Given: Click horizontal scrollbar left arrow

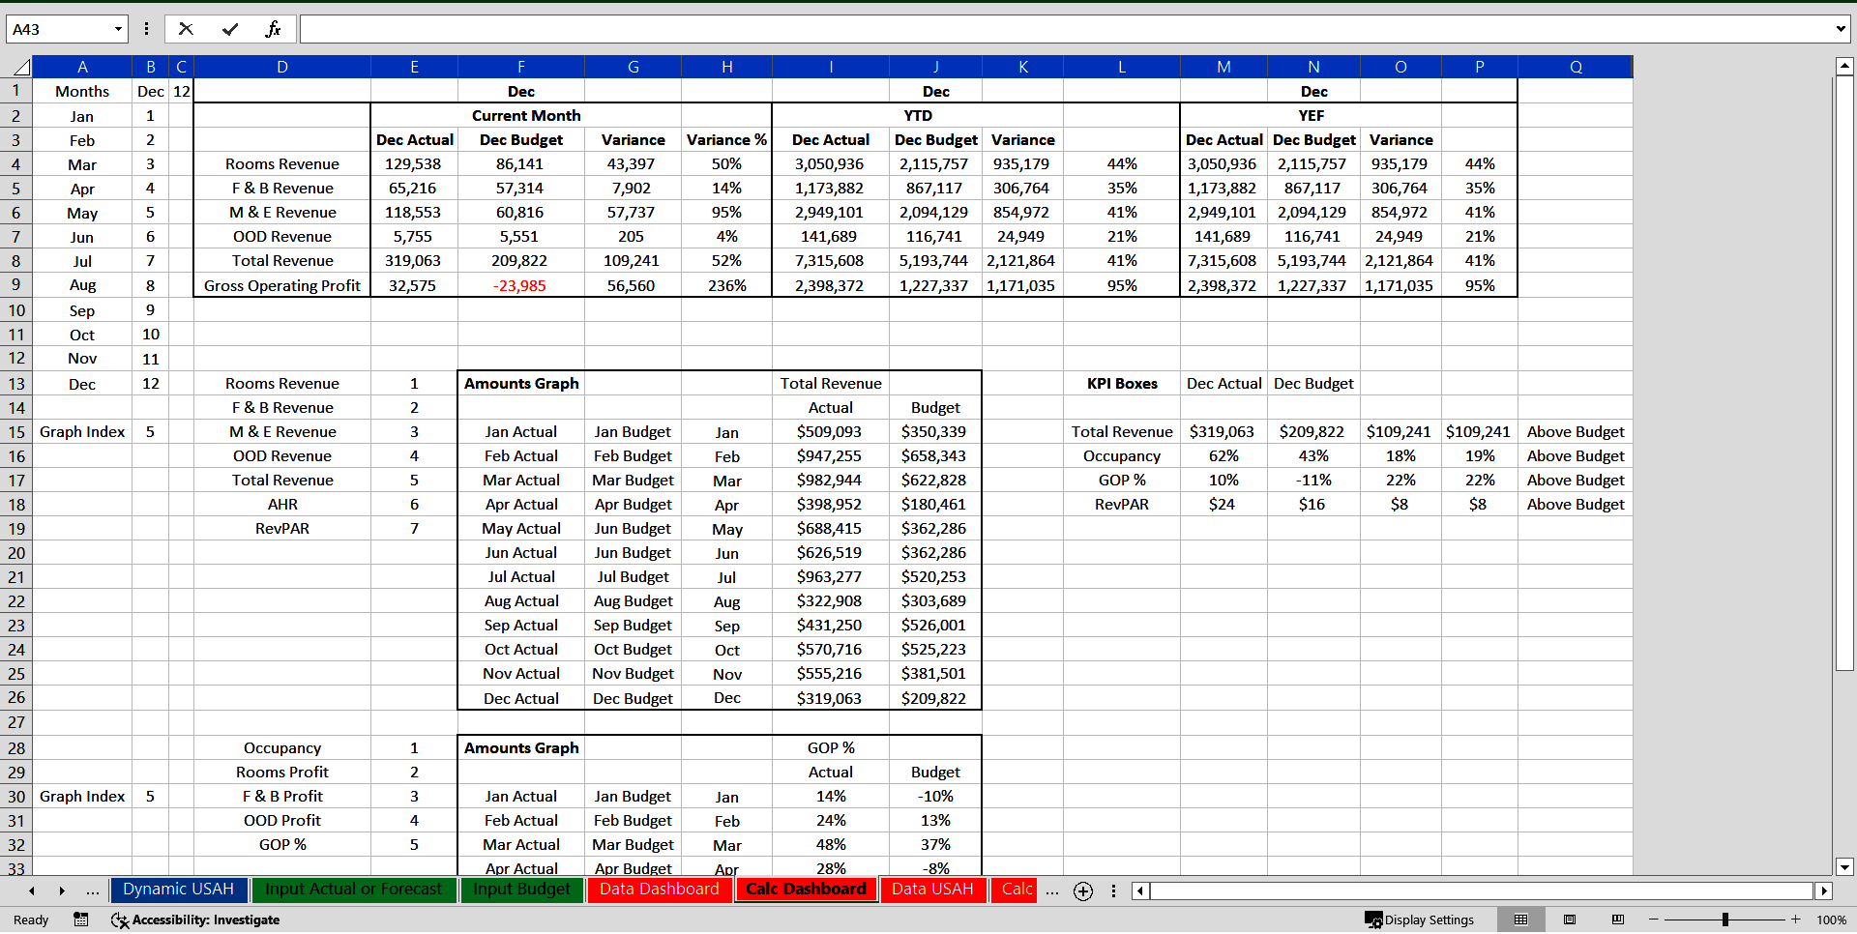Looking at the screenshot, I should (x=1141, y=891).
